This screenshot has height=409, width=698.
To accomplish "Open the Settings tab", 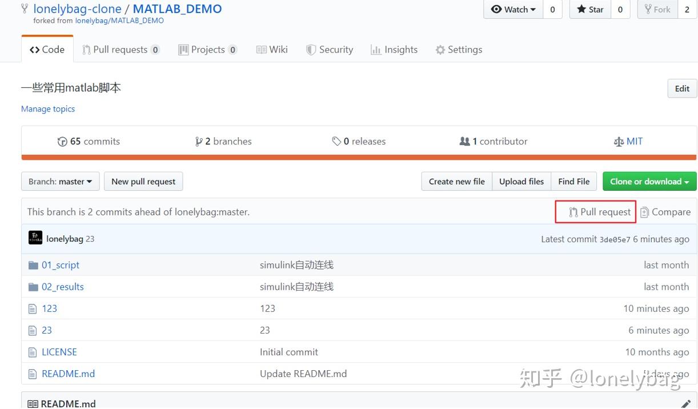I will coord(459,50).
